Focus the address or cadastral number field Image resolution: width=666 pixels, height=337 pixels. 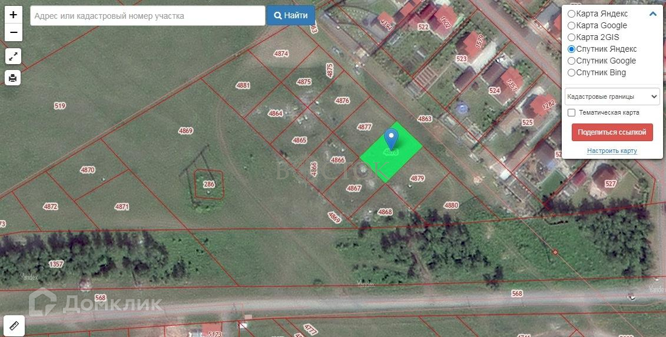click(148, 16)
